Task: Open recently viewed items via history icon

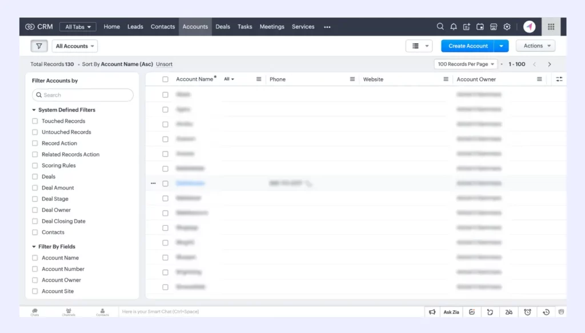Action: coord(544,312)
